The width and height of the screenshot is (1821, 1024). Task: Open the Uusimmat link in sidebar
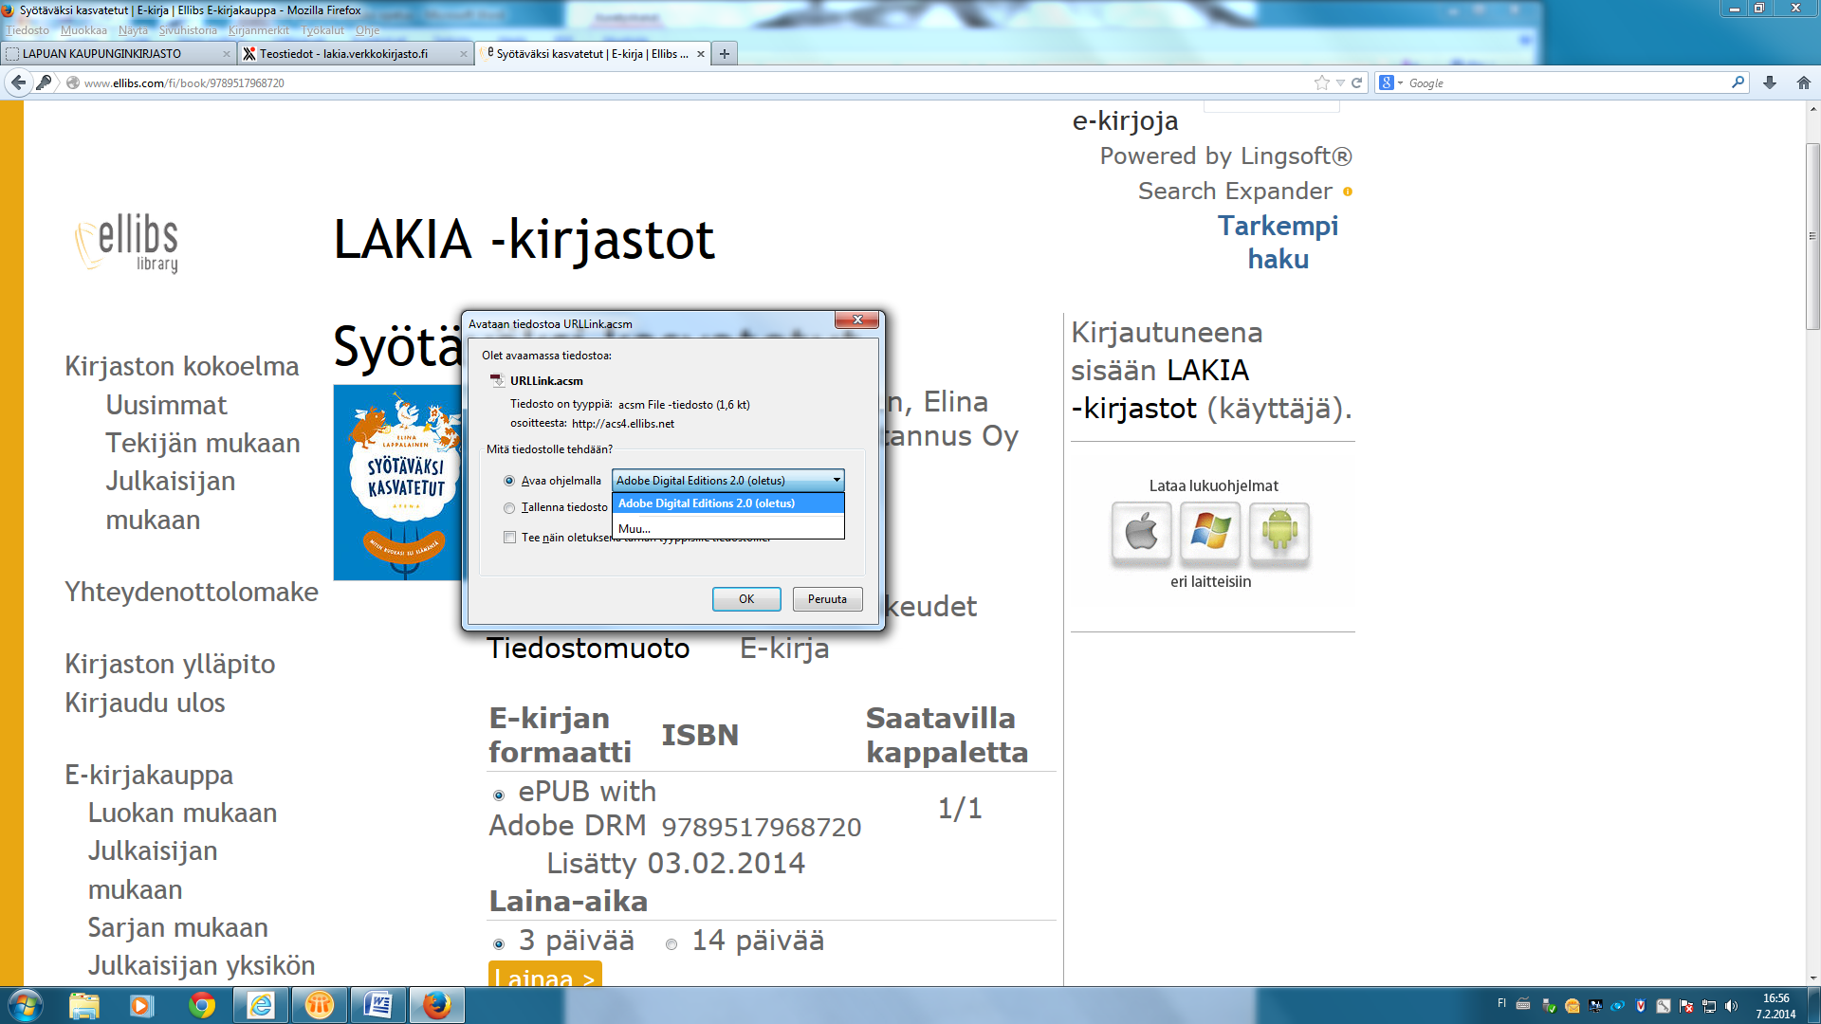[x=166, y=406]
